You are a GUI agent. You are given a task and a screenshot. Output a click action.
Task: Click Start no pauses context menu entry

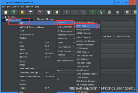coord(38,35)
